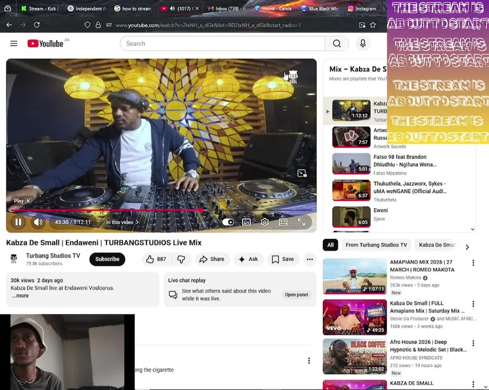Expand description with ...more
Screen dimensions: 489x390
(20, 295)
